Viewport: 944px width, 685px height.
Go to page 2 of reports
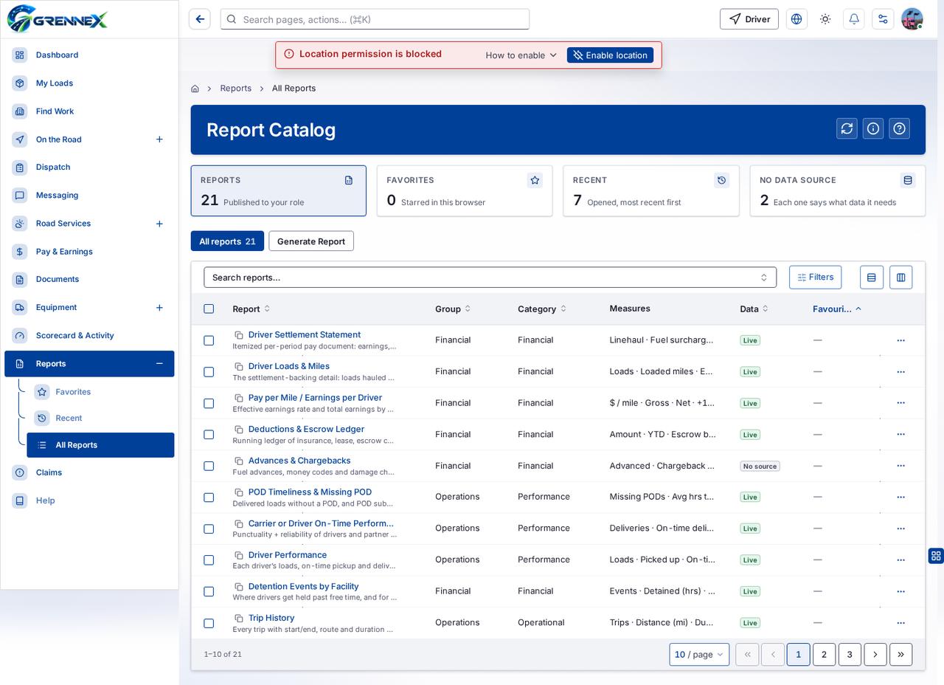click(x=824, y=655)
